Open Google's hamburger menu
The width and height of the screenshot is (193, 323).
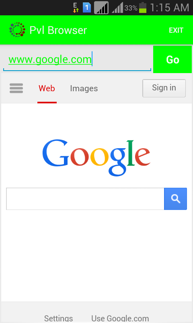16,88
